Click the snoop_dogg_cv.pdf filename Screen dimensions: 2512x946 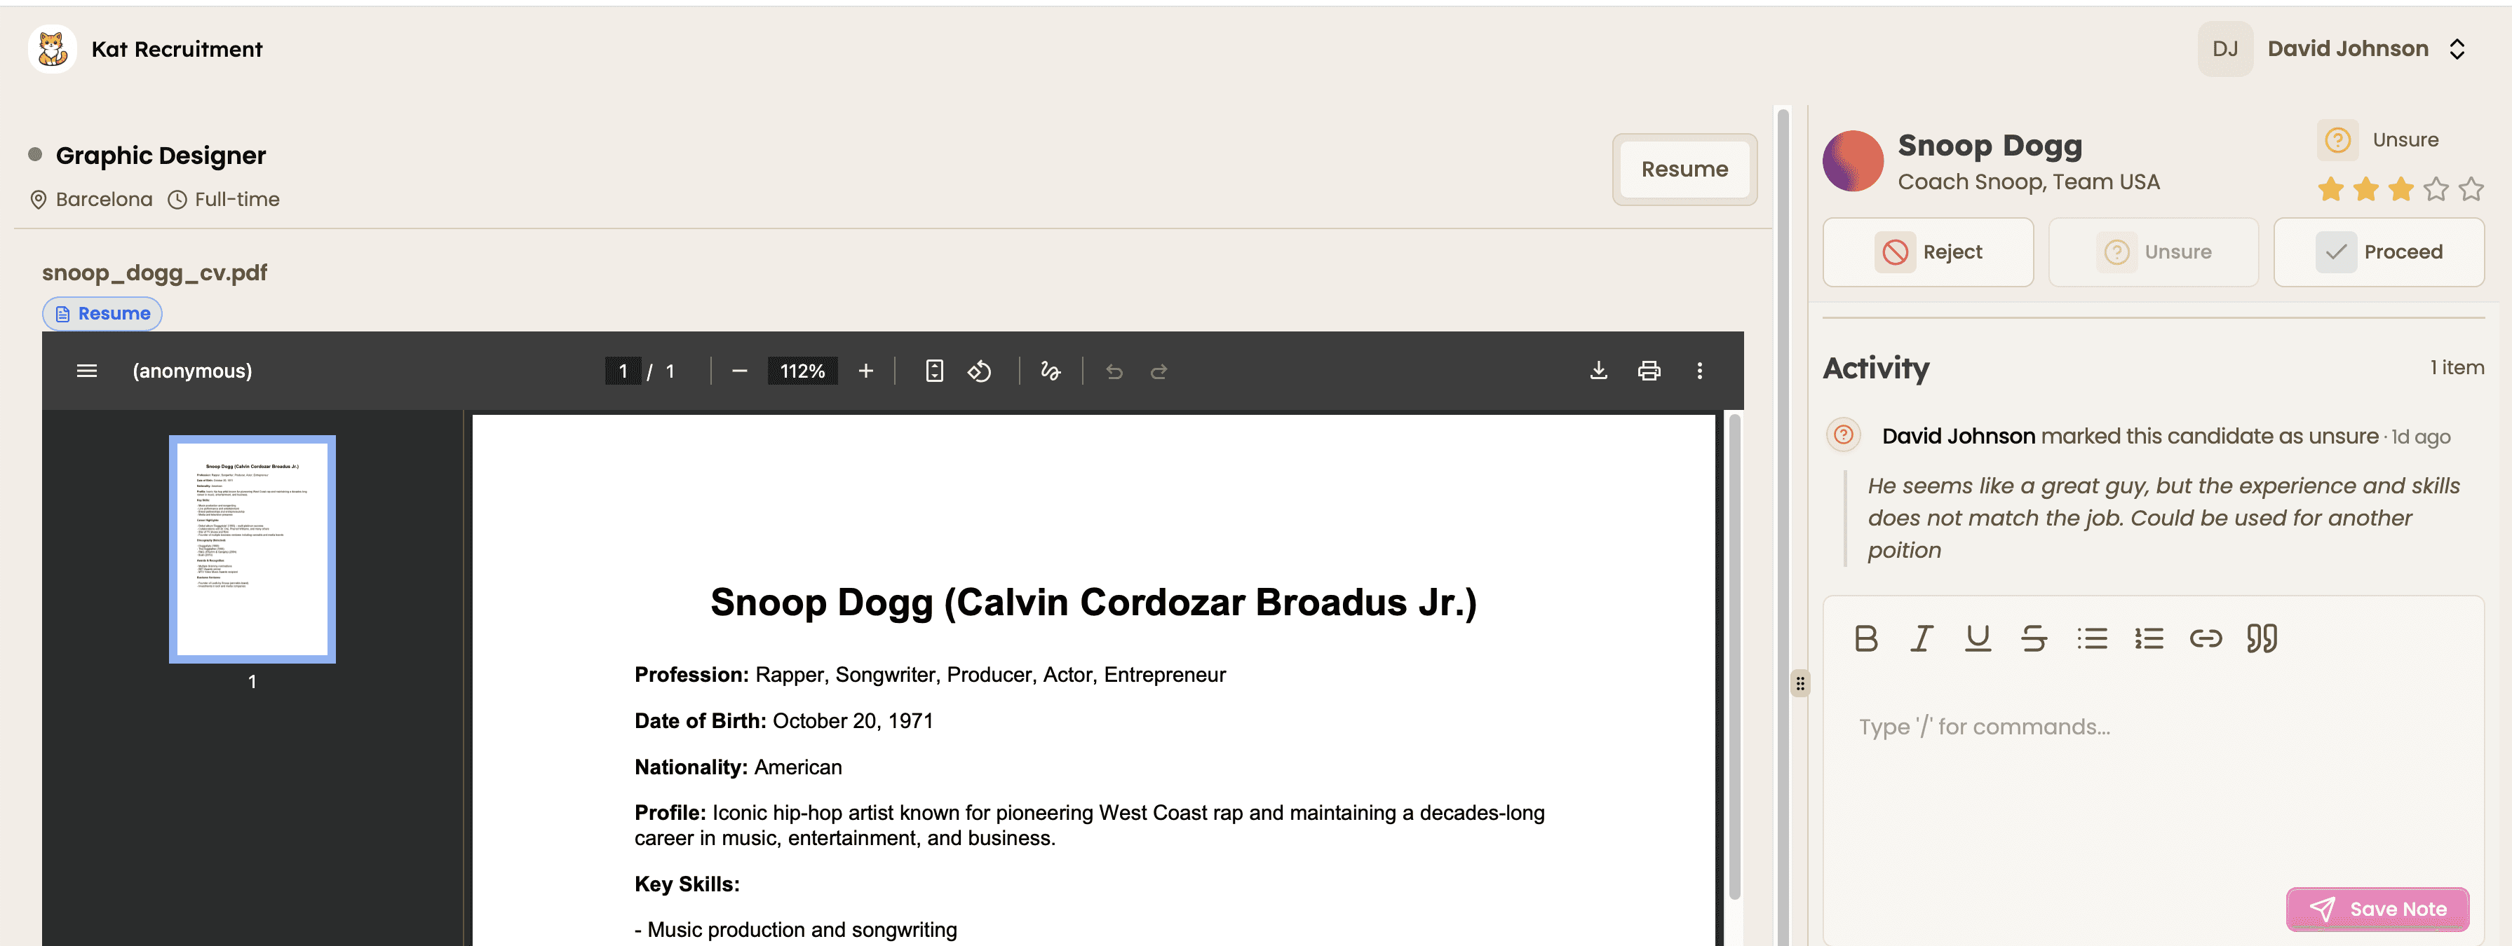pos(154,273)
